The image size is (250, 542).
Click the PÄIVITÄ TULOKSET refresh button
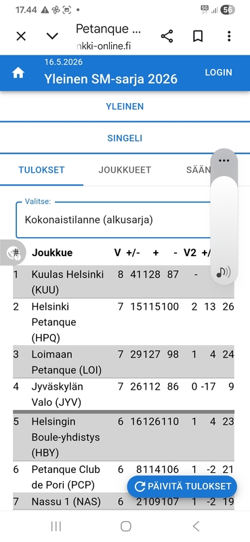(182, 486)
